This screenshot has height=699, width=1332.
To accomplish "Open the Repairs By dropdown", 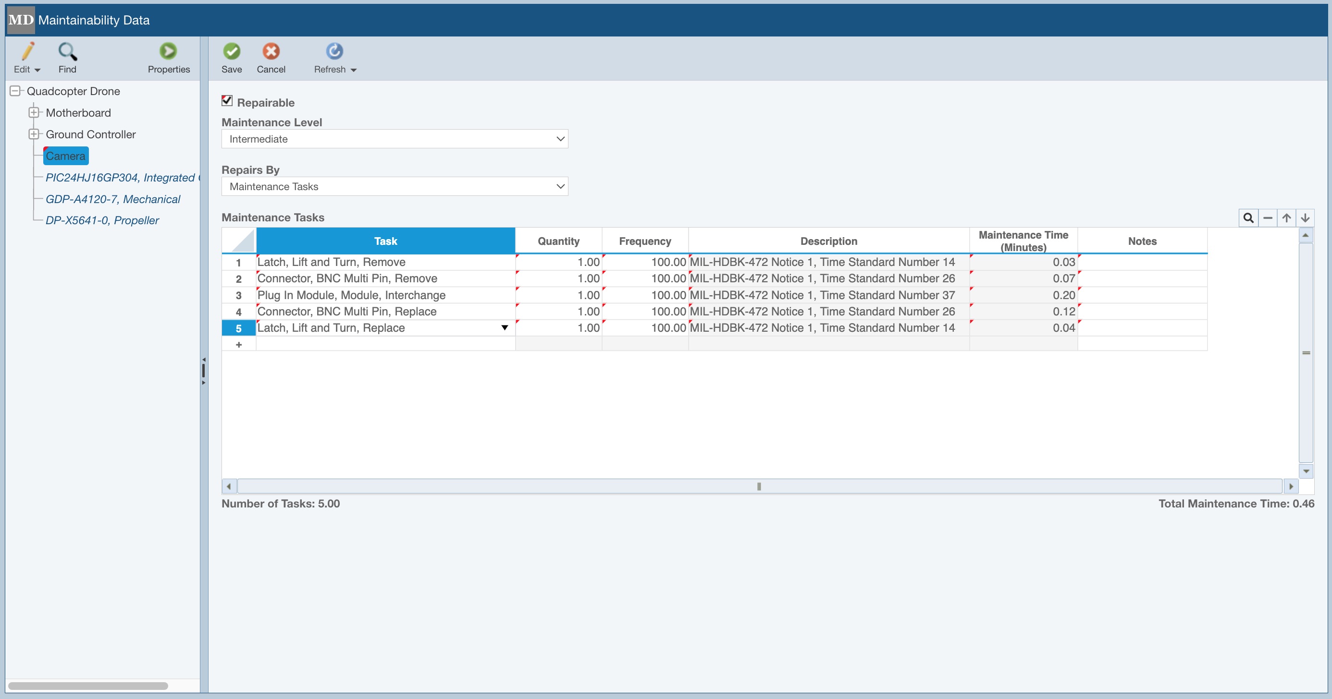I will pyautogui.click(x=560, y=186).
